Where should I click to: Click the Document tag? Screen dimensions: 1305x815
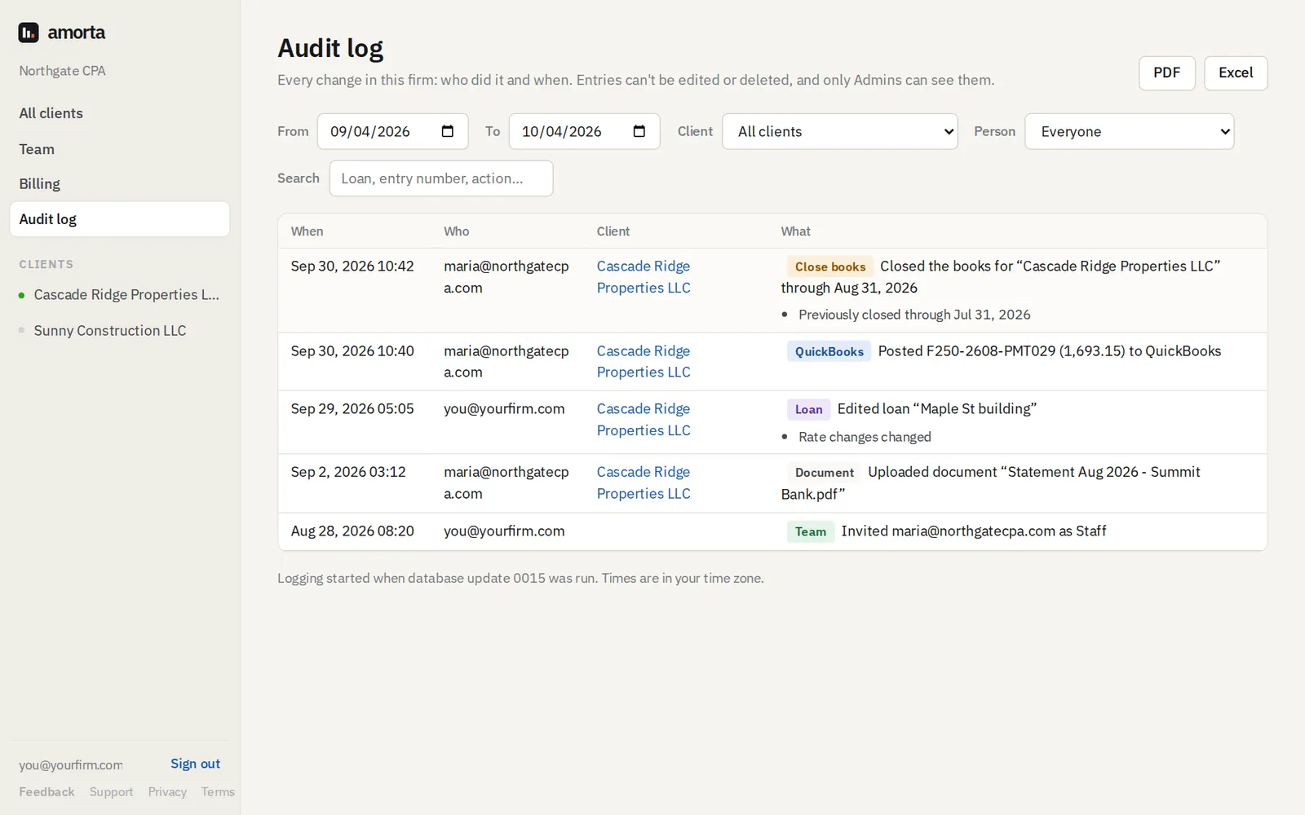click(824, 472)
